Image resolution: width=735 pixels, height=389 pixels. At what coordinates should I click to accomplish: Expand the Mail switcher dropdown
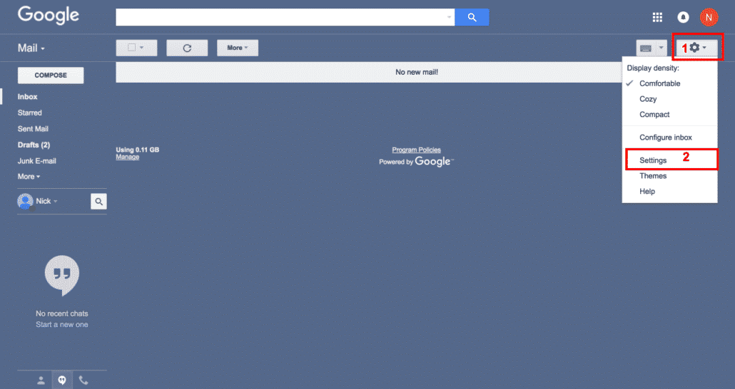point(31,48)
